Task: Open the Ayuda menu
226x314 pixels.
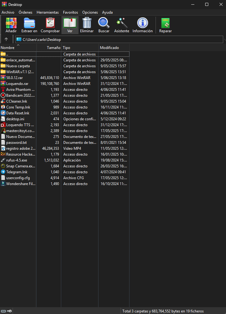Action: pos(107,12)
